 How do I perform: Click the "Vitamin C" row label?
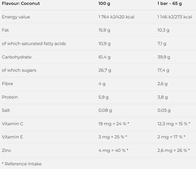tap(12, 124)
